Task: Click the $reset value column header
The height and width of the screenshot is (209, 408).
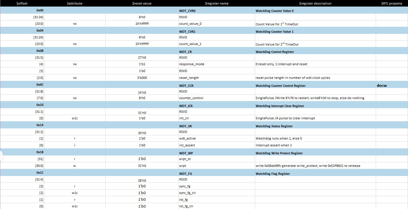Action: 142,3
